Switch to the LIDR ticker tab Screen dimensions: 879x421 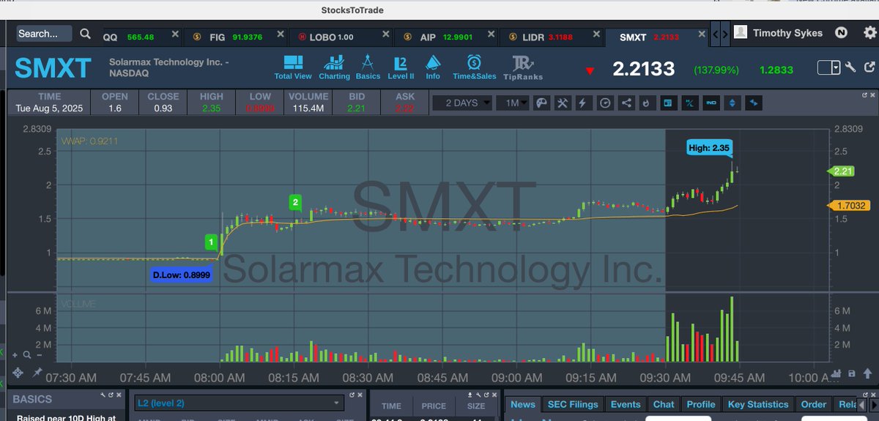[x=552, y=37]
